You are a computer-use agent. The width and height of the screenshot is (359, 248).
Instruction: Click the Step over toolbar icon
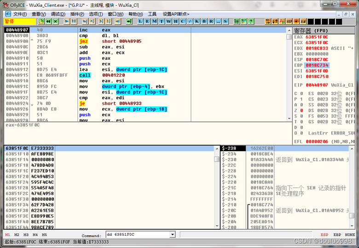(x=92, y=22)
